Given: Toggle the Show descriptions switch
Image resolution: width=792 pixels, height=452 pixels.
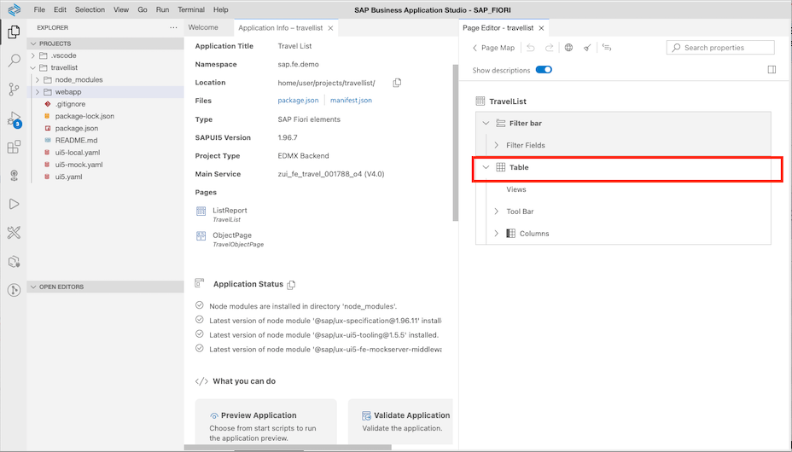Looking at the screenshot, I should pyautogui.click(x=544, y=70).
